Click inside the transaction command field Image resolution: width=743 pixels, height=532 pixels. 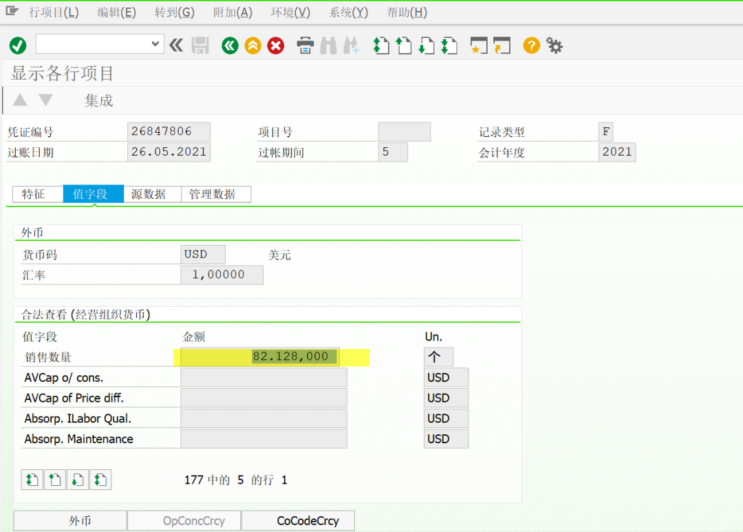[x=94, y=44]
